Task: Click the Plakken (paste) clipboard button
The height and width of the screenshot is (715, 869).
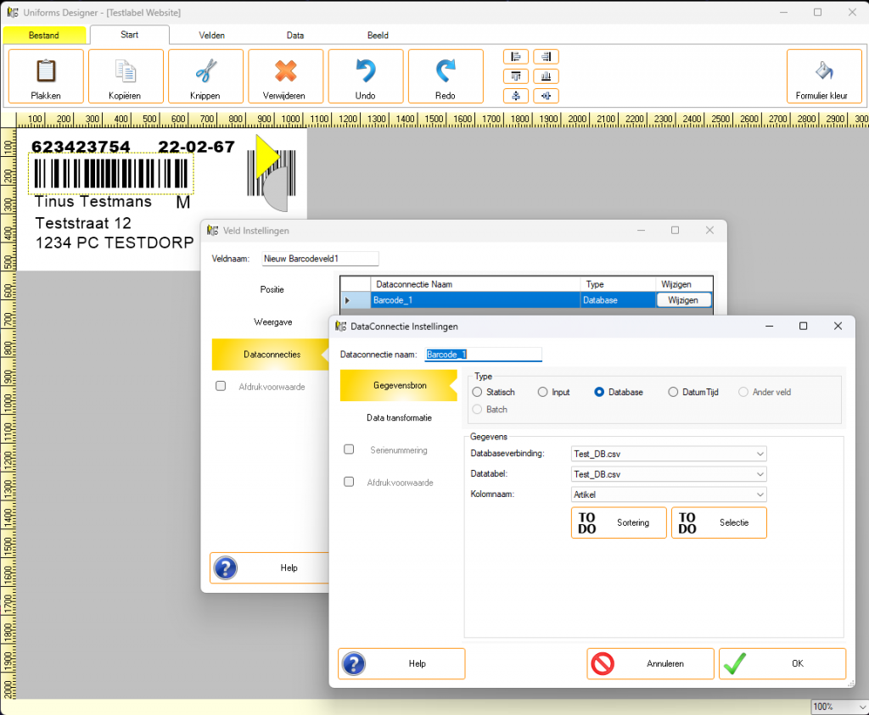Action: [46, 76]
